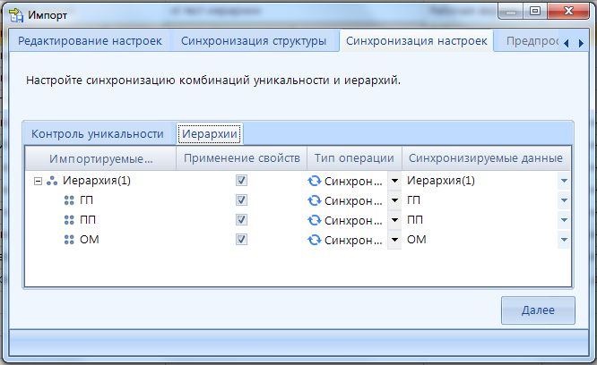The height and width of the screenshot is (365, 597).
Task: Click the Импорт window title icon
Action: tap(15, 13)
